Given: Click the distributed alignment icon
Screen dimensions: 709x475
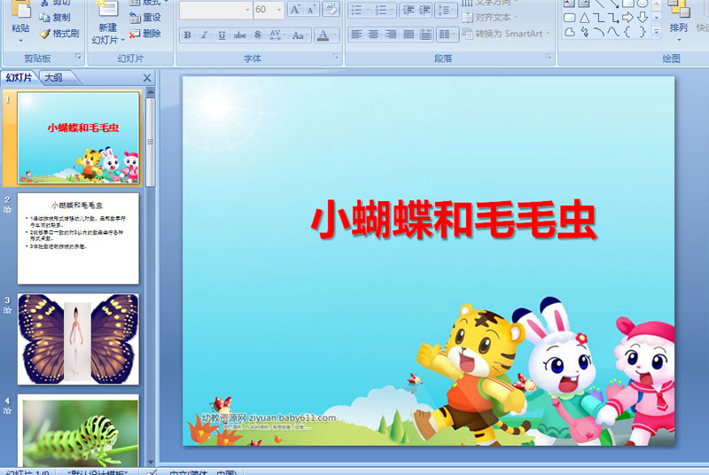Looking at the screenshot, I should [x=425, y=35].
